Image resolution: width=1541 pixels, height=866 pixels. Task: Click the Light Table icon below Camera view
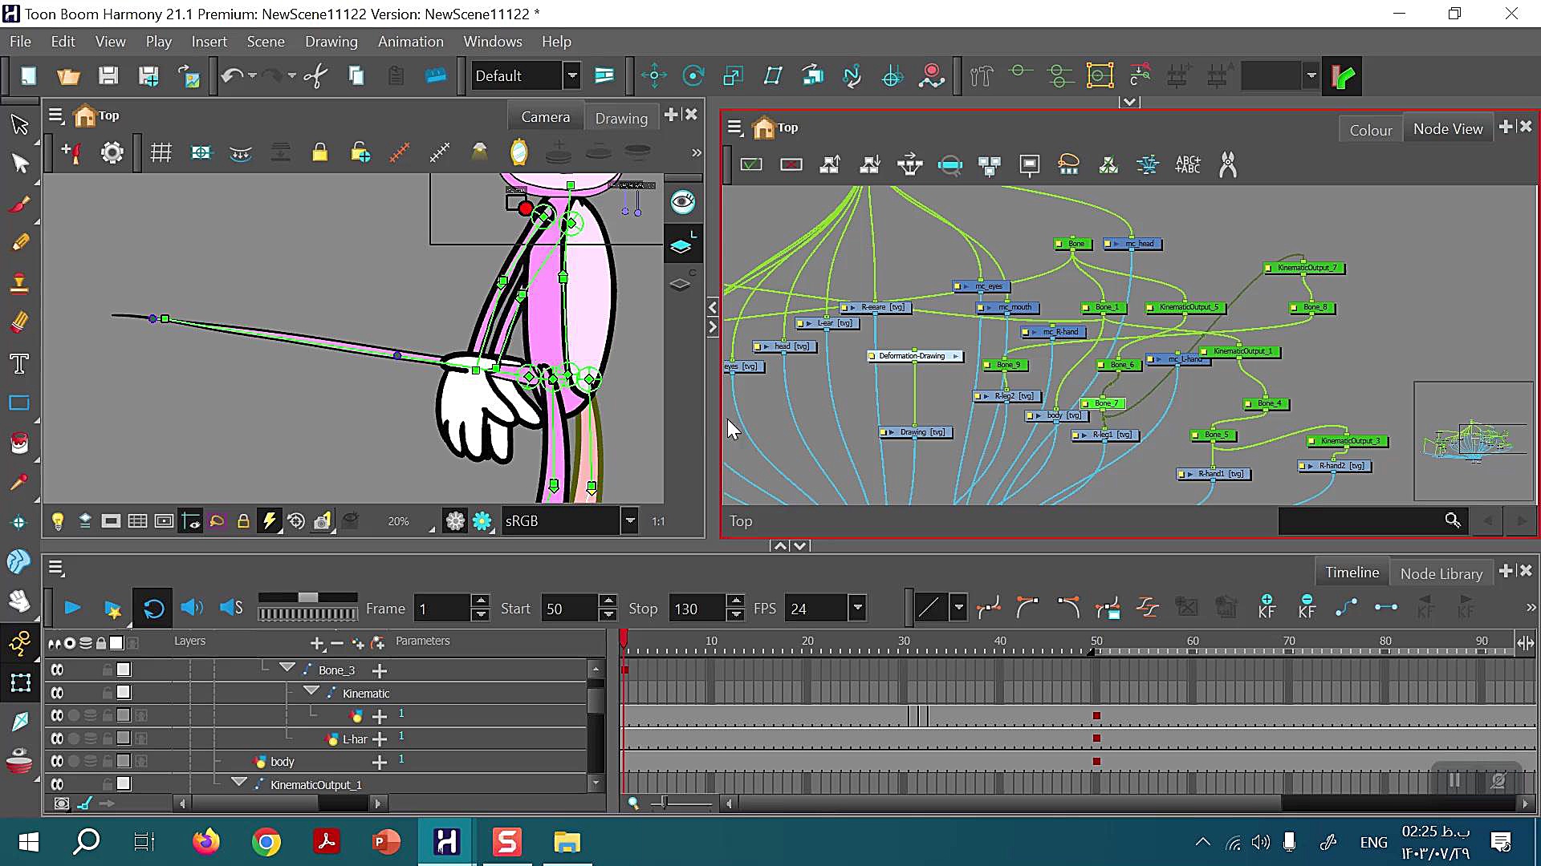pyautogui.click(x=58, y=521)
